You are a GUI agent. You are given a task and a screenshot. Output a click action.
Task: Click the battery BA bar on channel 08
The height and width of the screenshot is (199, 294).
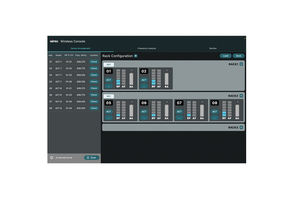pyautogui.click(x=237, y=110)
